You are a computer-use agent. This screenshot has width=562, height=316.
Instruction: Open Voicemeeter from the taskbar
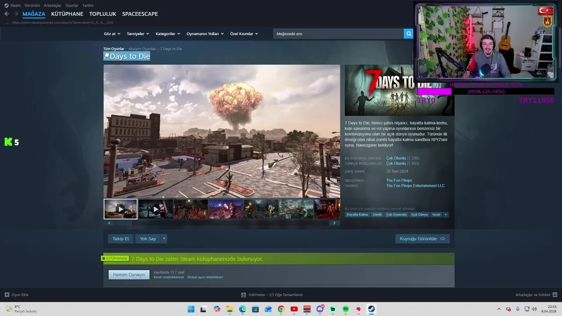click(307, 309)
